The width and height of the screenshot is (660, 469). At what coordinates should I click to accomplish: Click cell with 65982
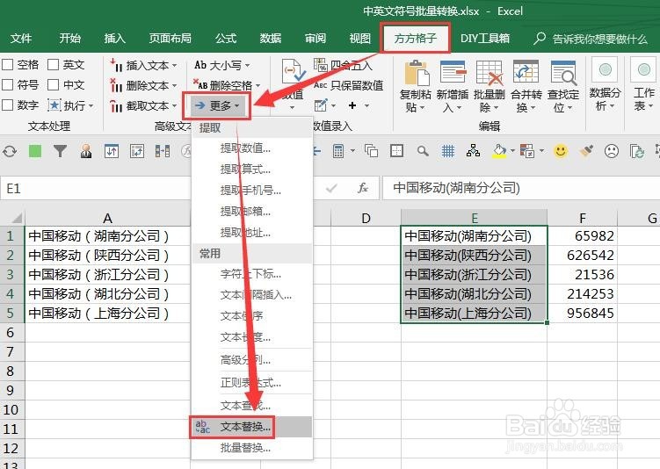point(583,235)
